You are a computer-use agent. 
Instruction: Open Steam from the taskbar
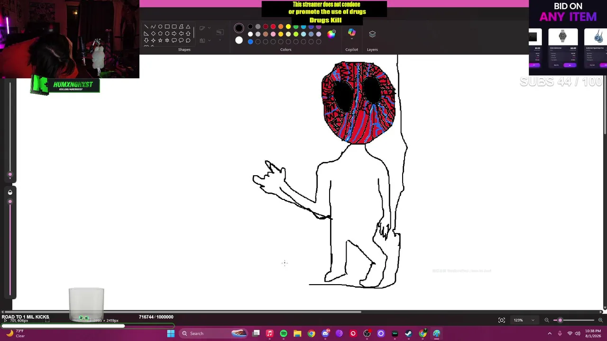[x=409, y=333]
